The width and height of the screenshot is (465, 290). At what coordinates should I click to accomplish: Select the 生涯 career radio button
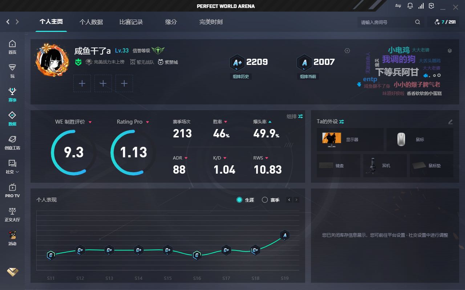click(239, 200)
